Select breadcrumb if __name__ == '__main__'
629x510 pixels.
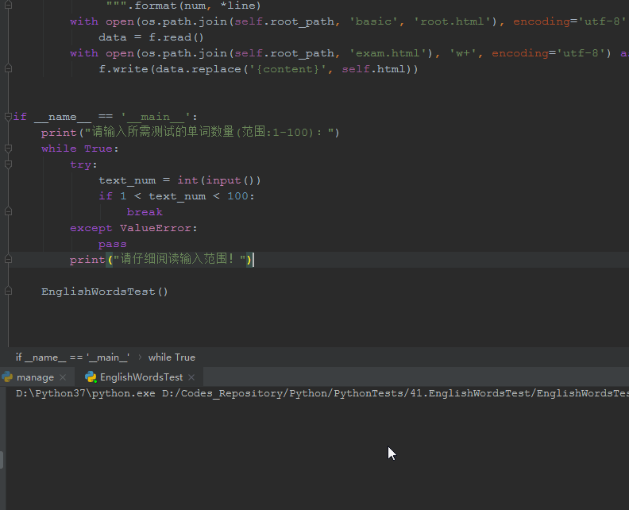(x=72, y=357)
